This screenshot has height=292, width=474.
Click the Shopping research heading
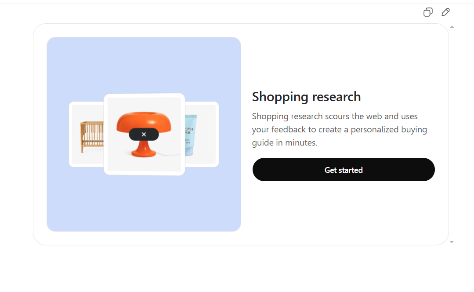(x=306, y=97)
